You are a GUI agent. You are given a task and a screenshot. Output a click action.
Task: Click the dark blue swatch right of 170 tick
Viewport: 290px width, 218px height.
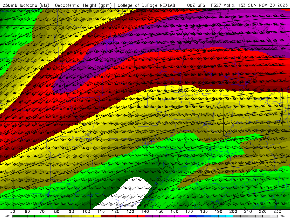193,216
